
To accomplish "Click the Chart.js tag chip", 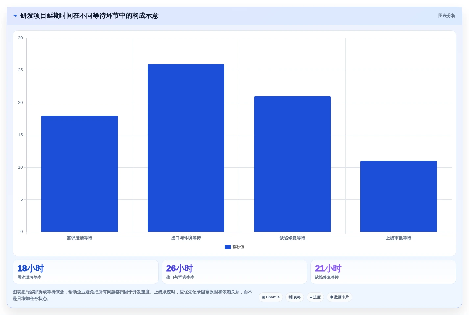I will point(271,297).
